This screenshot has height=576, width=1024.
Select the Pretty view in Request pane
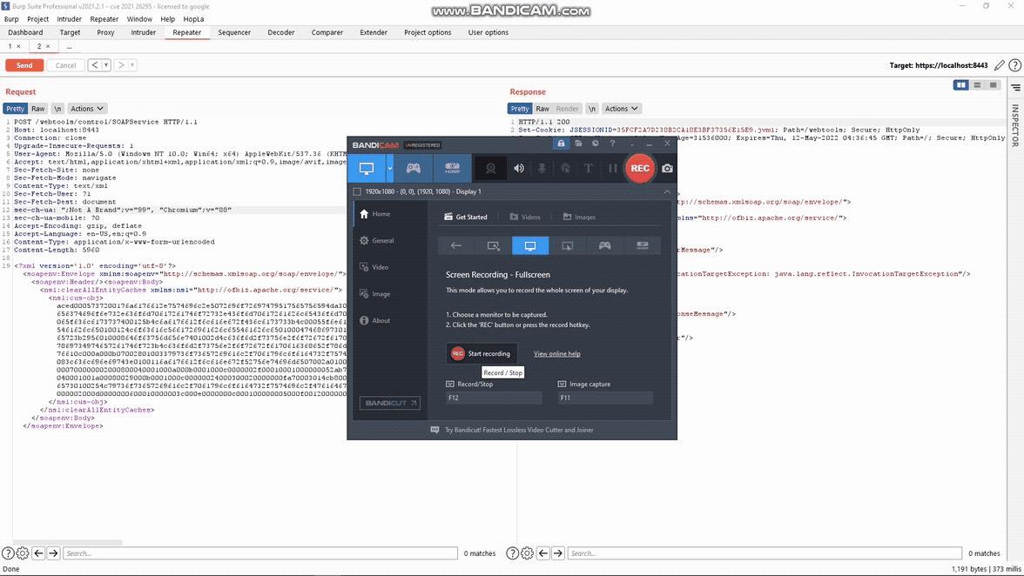coord(15,109)
